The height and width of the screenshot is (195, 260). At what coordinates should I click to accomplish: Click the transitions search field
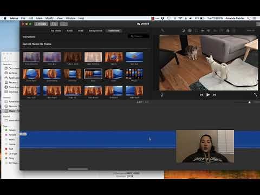(x=139, y=36)
